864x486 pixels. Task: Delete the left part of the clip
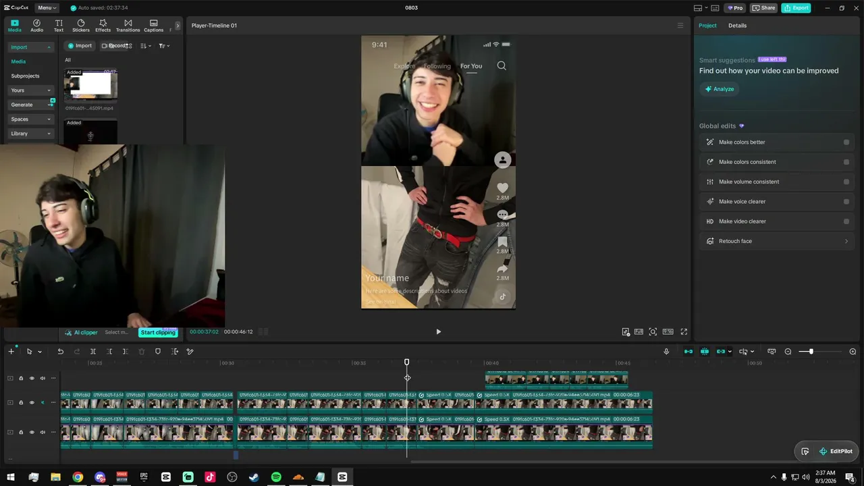click(x=109, y=352)
